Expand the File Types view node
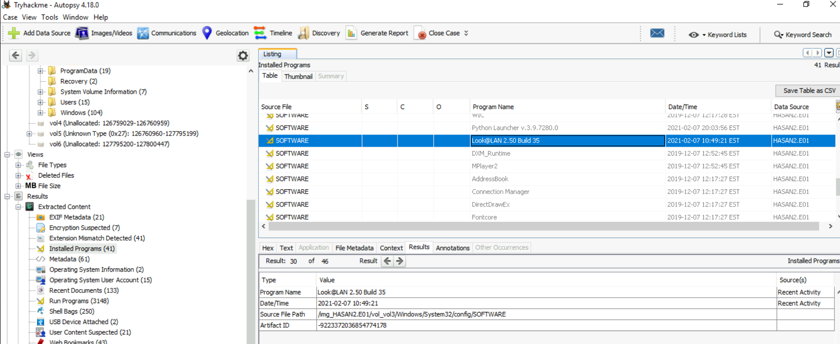 coord(19,165)
